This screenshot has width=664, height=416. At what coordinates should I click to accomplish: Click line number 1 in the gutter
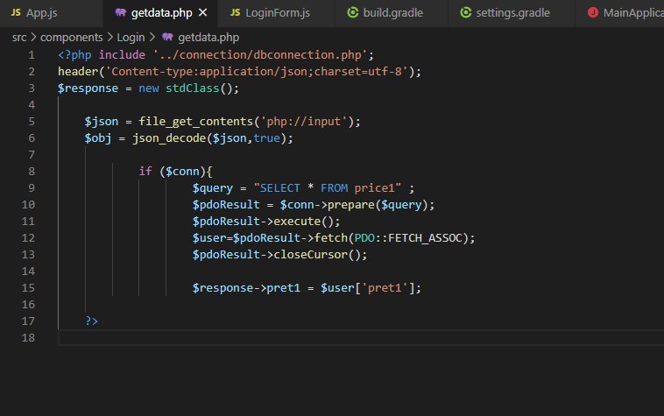point(32,55)
